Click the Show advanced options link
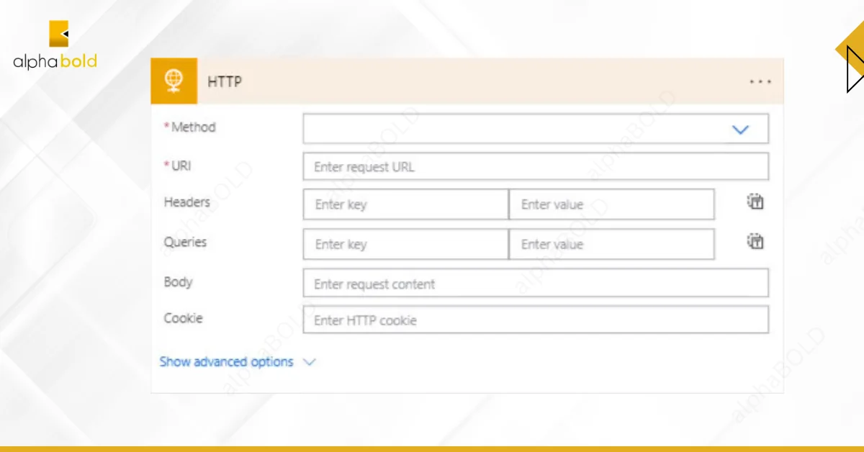864x452 pixels. coord(226,362)
